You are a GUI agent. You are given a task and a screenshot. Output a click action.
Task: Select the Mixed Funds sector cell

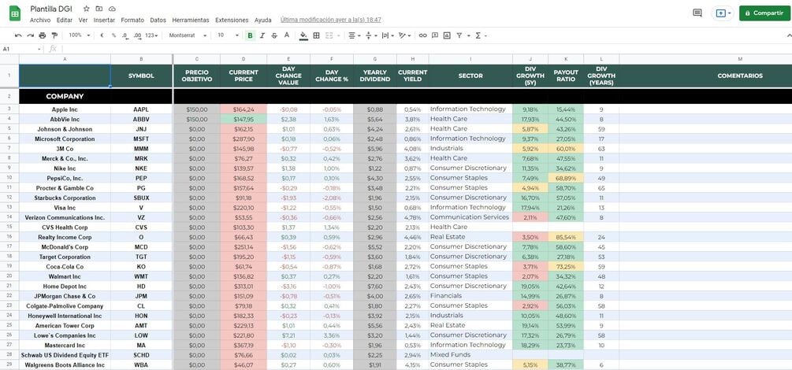tap(470, 355)
